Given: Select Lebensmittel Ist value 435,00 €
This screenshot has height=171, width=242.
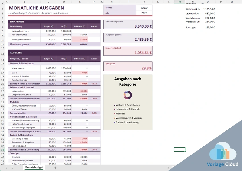Looking at the screenshot, I should (x=64, y=91).
